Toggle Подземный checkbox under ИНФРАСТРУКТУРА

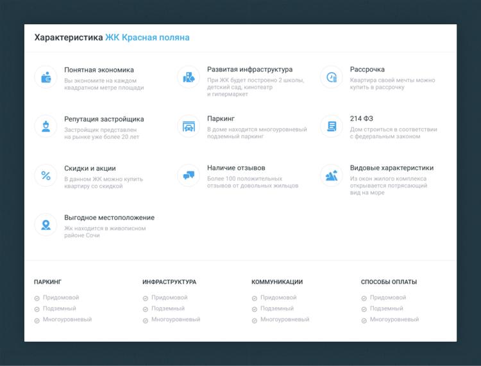pos(146,309)
